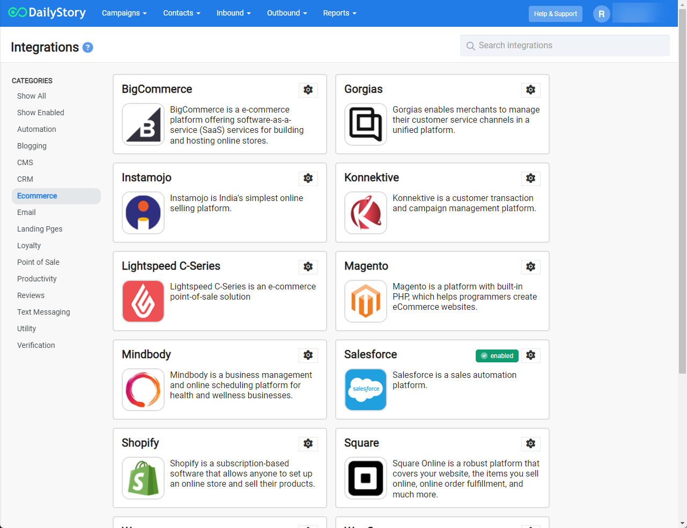Image resolution: width=687 pixels, height=528 pixels.
Task: Expand the Outbound dropdown menu
Action: pos(287,13)
